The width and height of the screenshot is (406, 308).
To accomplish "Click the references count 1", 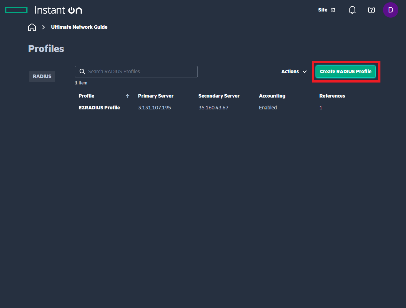I will (321, 108).
